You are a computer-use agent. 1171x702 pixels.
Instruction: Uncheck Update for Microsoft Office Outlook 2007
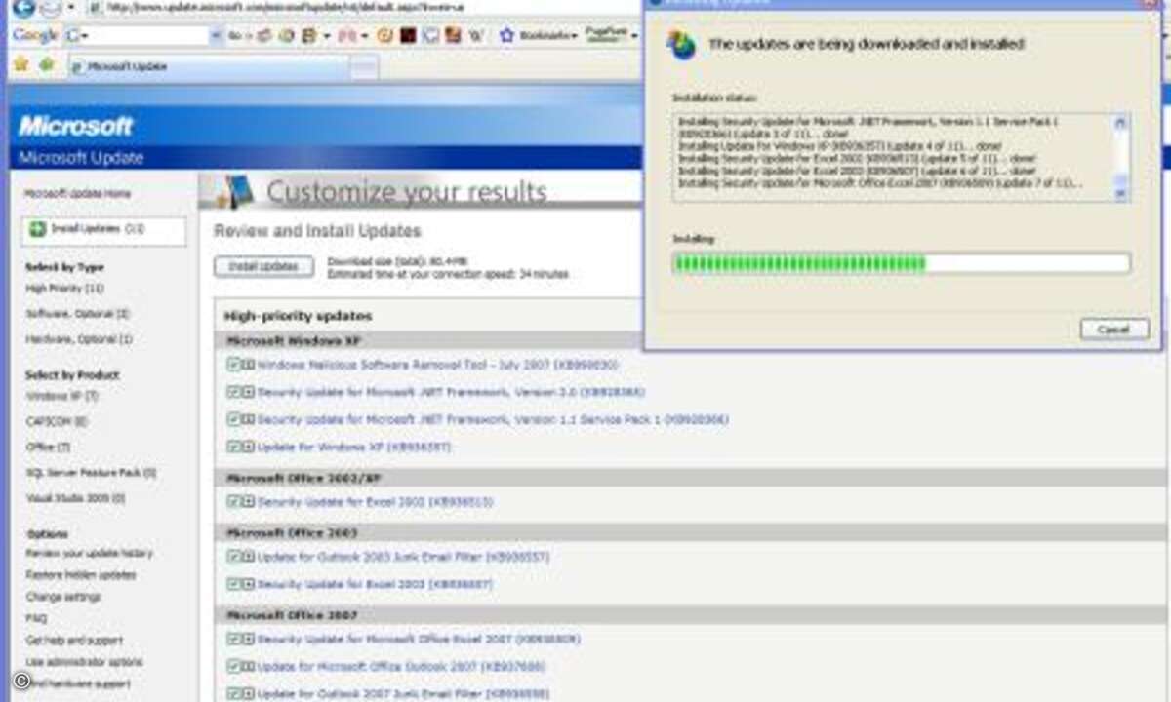click(x=233, y=666)
